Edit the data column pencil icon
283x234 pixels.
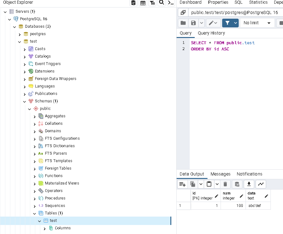(x=266, y=196)
